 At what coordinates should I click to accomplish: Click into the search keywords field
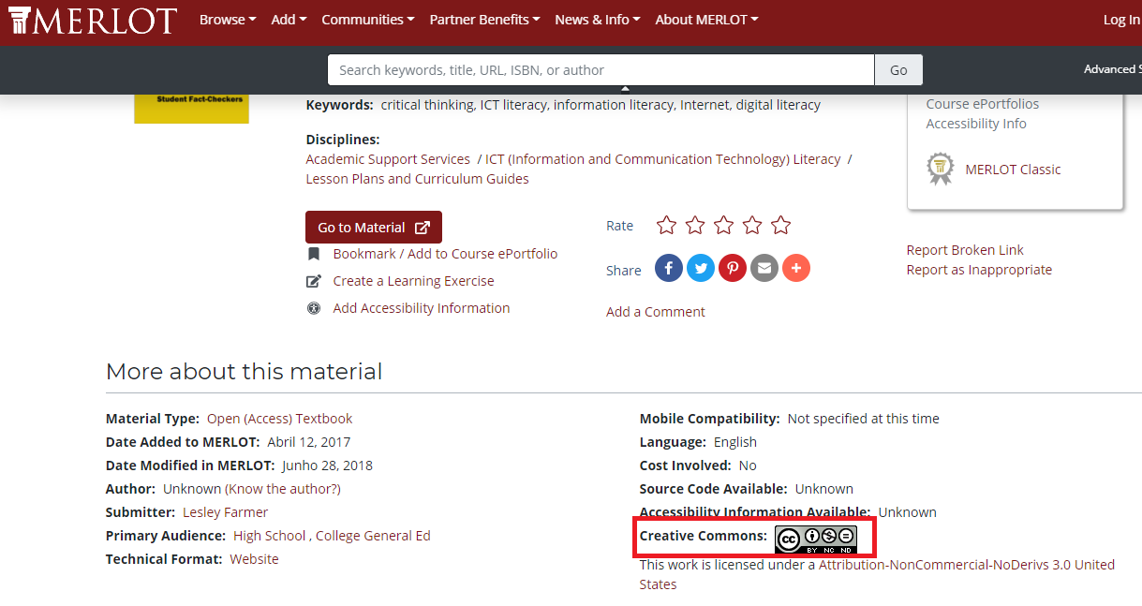click(600, 70)
